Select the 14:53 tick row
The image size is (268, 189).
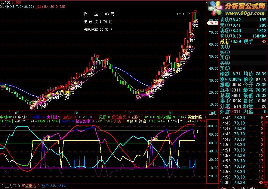point(242,161)
